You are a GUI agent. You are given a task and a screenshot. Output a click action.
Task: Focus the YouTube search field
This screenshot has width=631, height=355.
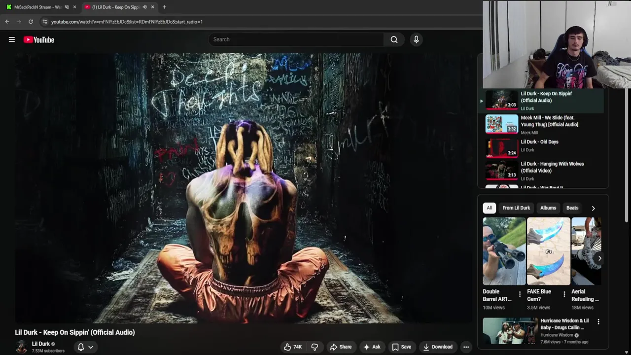[x=296, y=39]
